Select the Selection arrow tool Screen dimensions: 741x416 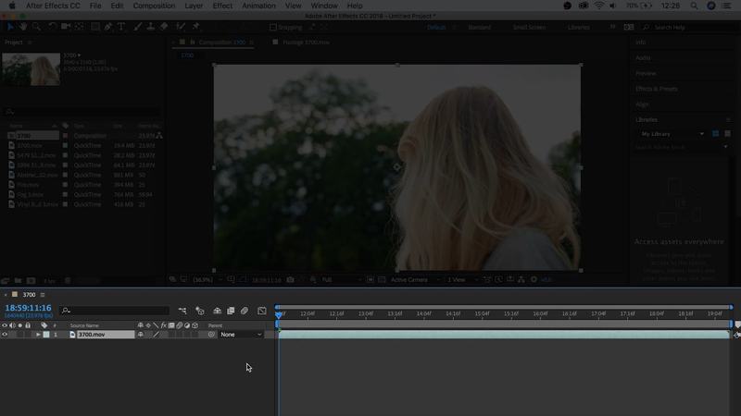10,27
